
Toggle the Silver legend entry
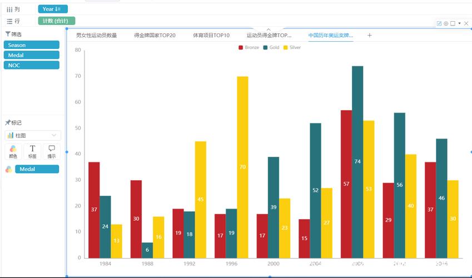tap(292, 47)
